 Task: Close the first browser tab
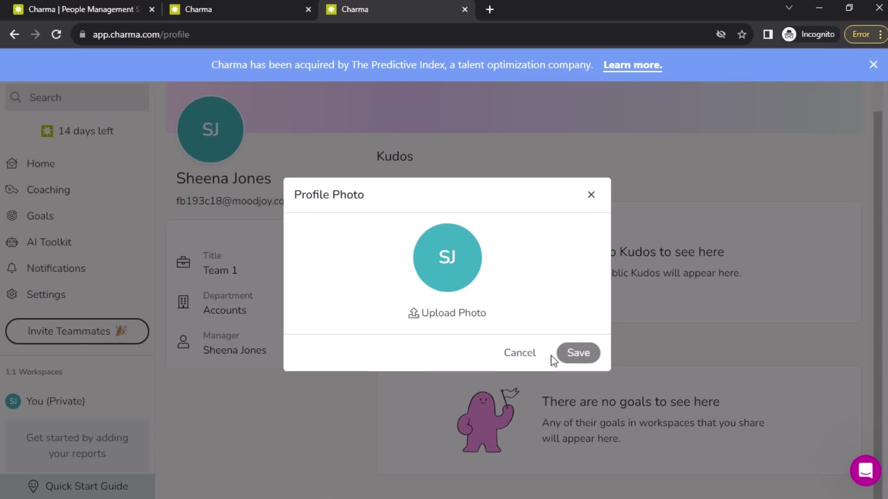152,9
